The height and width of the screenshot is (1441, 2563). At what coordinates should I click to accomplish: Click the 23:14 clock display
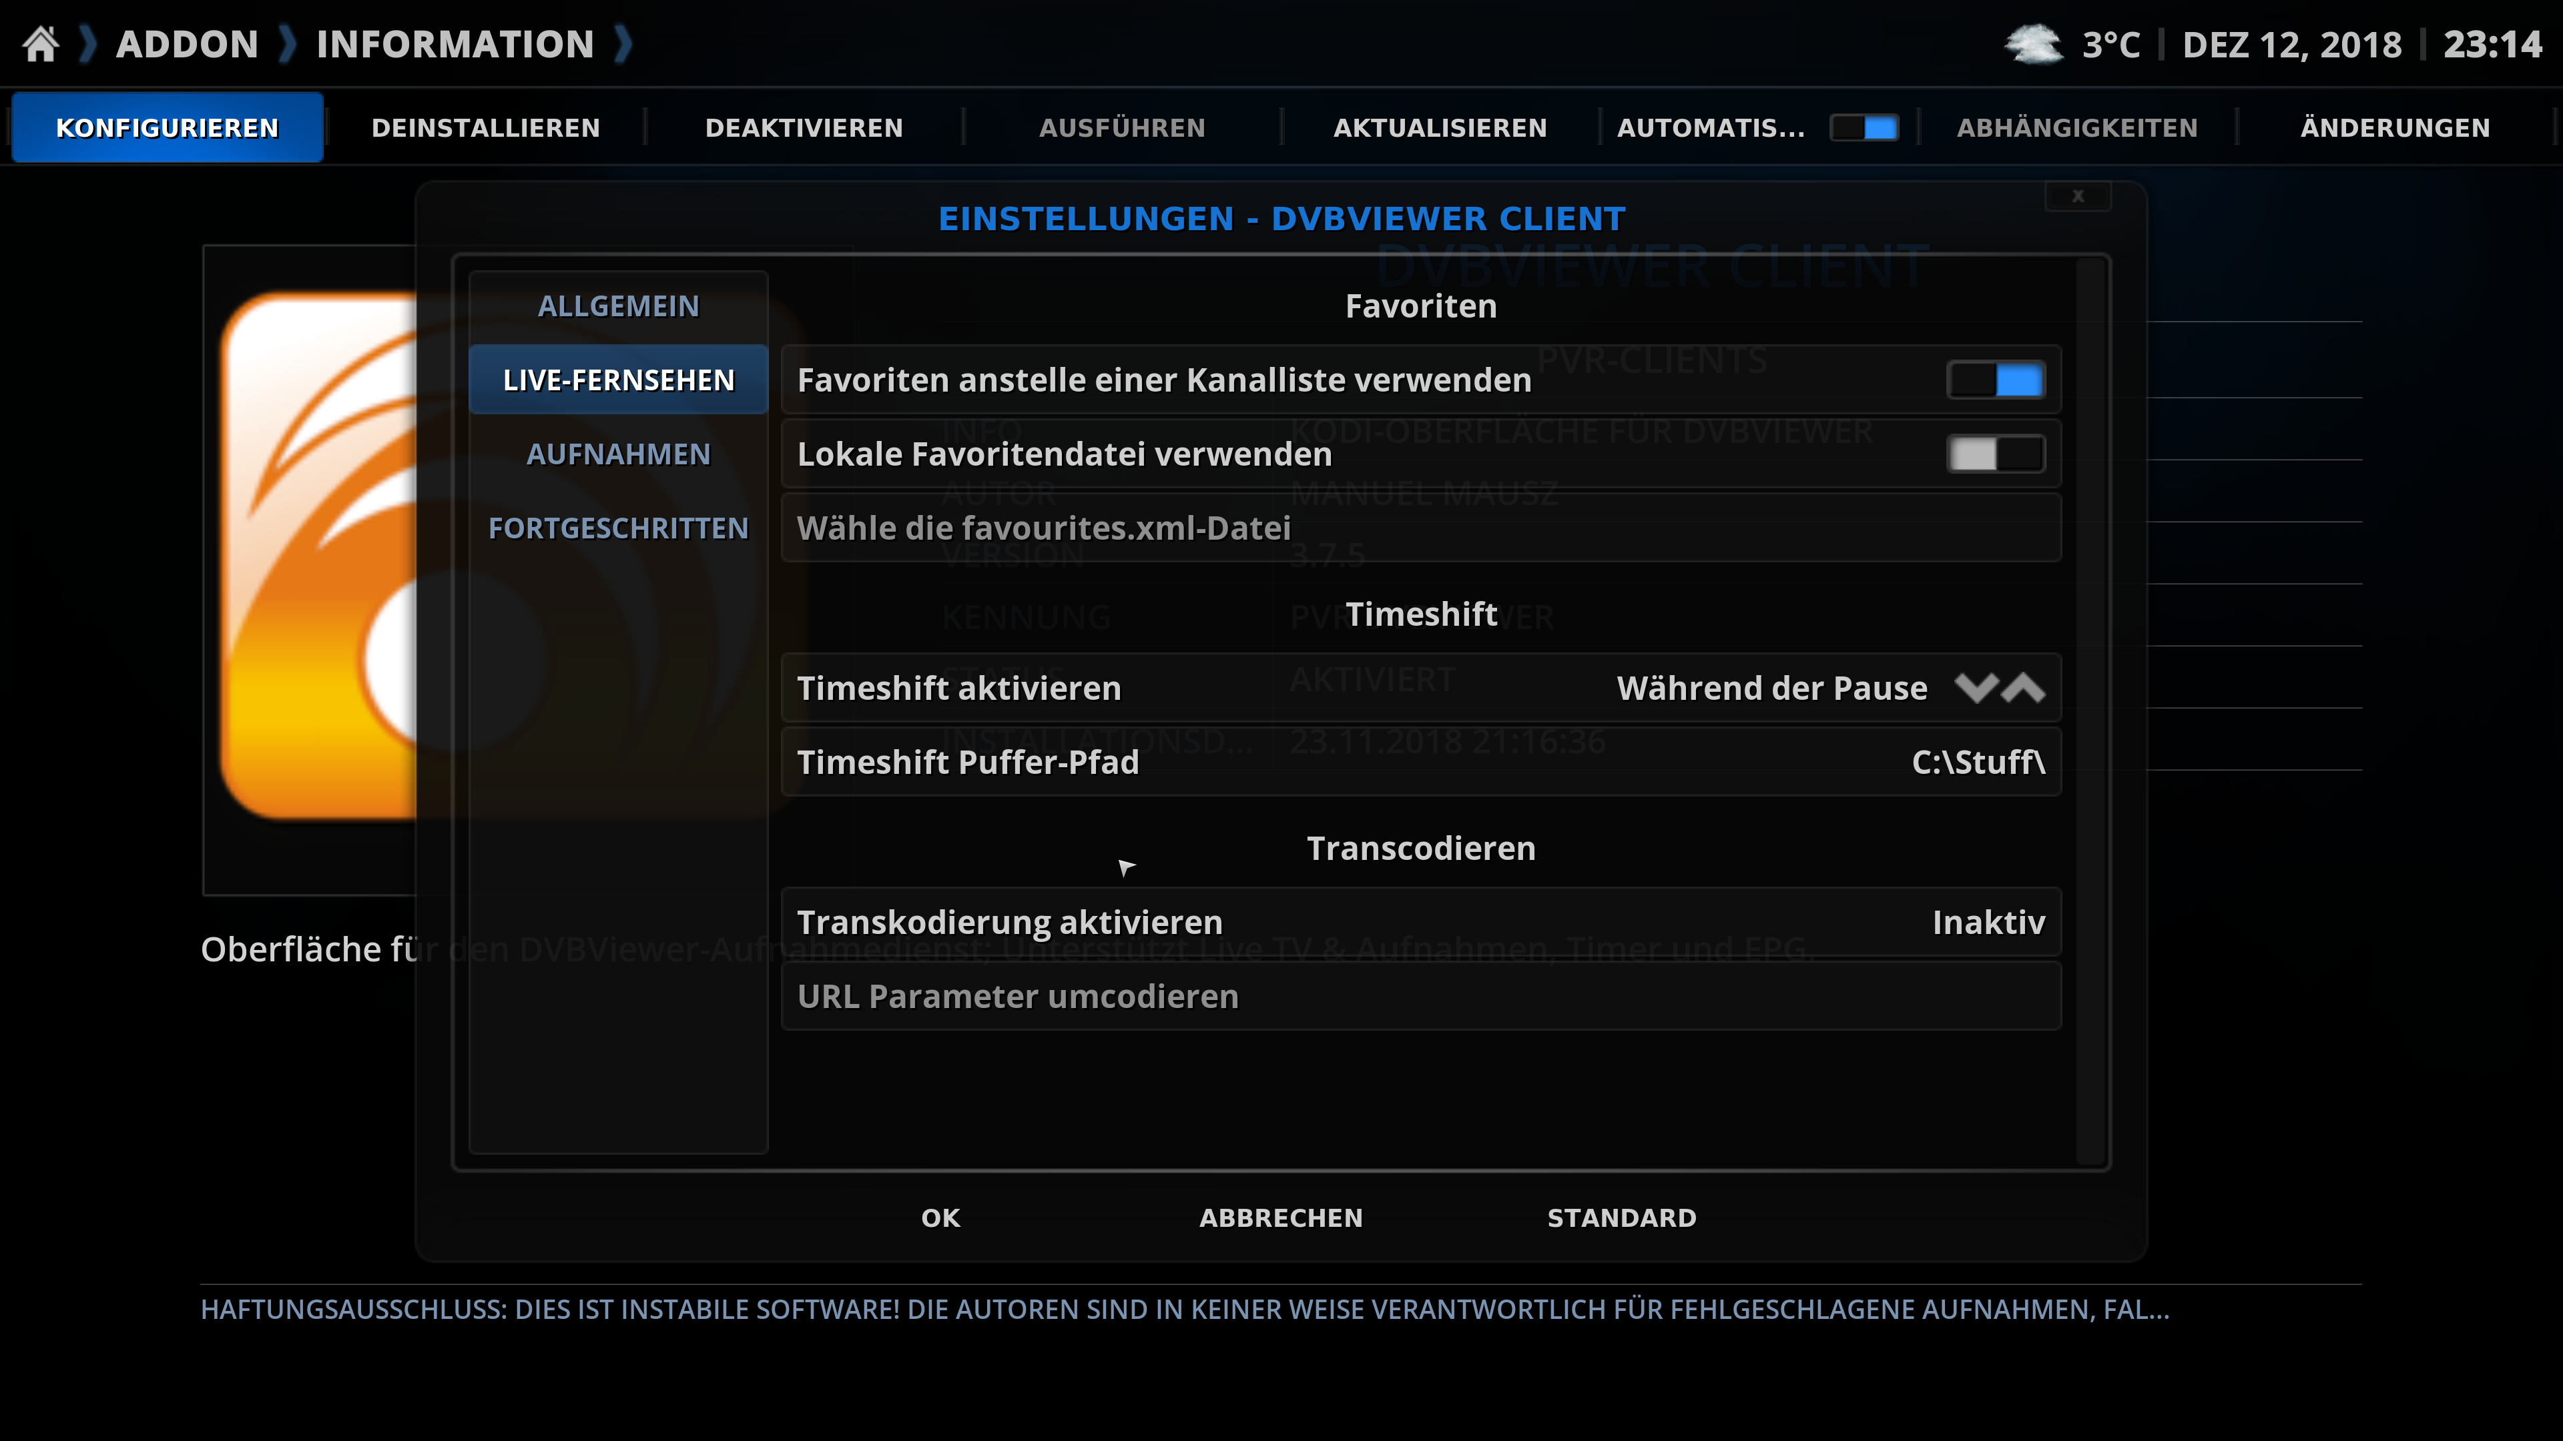click(x=2492, y=44)
